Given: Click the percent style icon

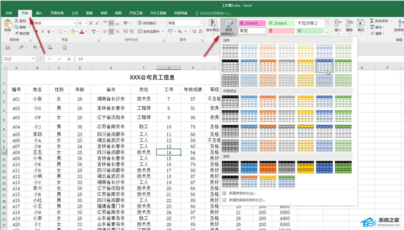Looking at the screenshot, I should 180,32.
